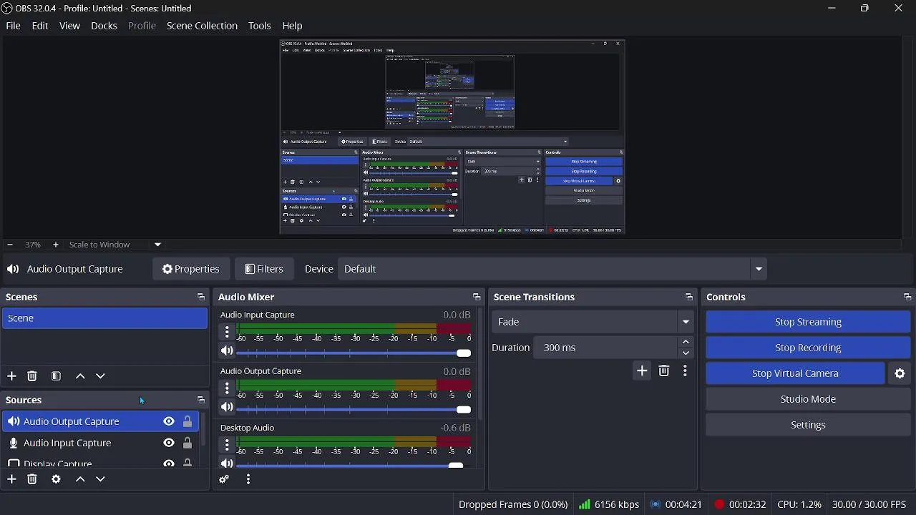
Task: Lock the Audio Output Capture source
Action: [x=187, y=421]
